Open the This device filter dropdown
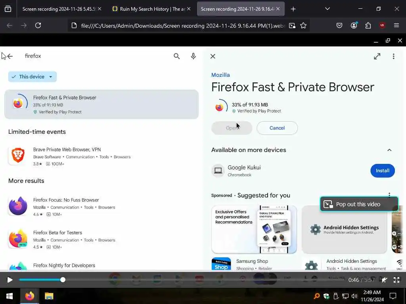 coord(33,77)
